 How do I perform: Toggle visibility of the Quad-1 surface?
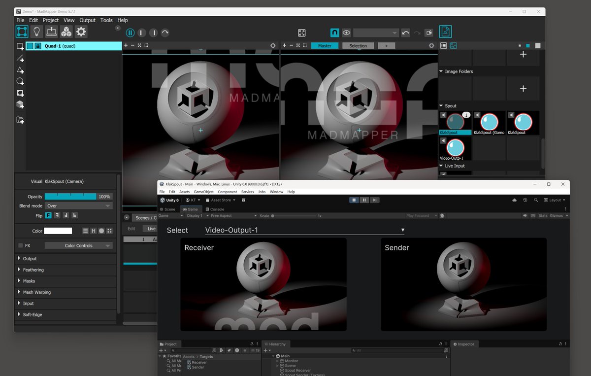click(x=30, y=46)
